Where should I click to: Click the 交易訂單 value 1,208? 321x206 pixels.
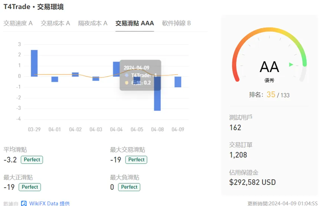(x=238, y=155)
